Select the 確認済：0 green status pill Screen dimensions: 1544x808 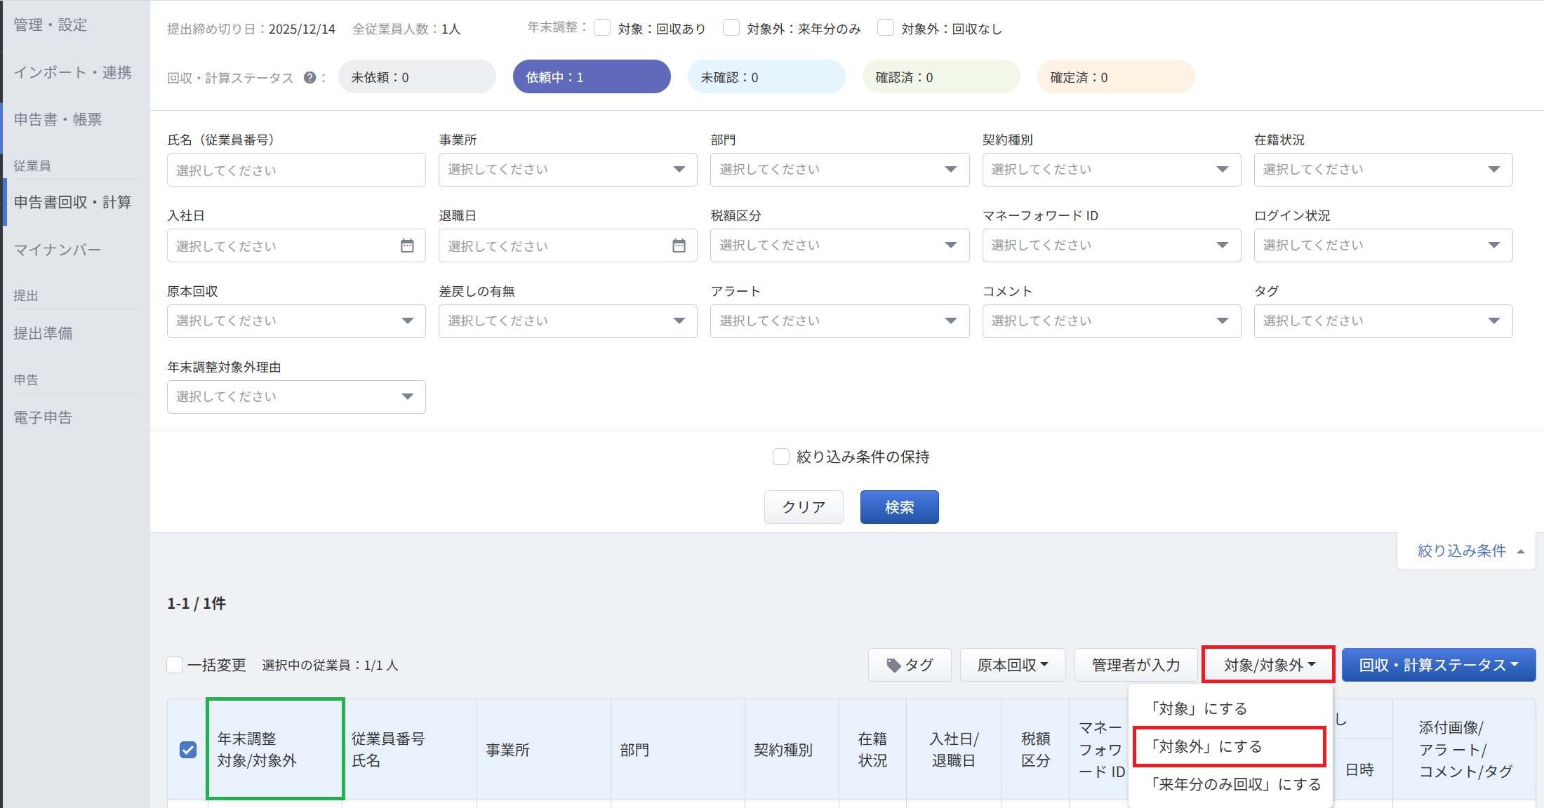tap(940, 77)
